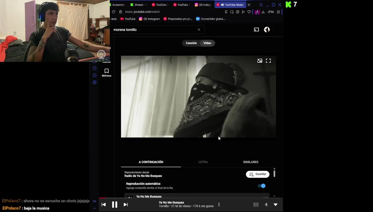
Task: Skip to the previous track
Action: [104, 205]
